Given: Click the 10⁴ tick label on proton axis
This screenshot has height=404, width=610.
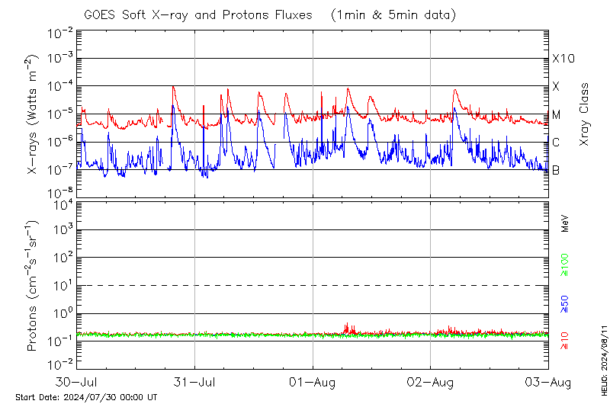Looking at the screenshot, I should (x=59, y=203).
